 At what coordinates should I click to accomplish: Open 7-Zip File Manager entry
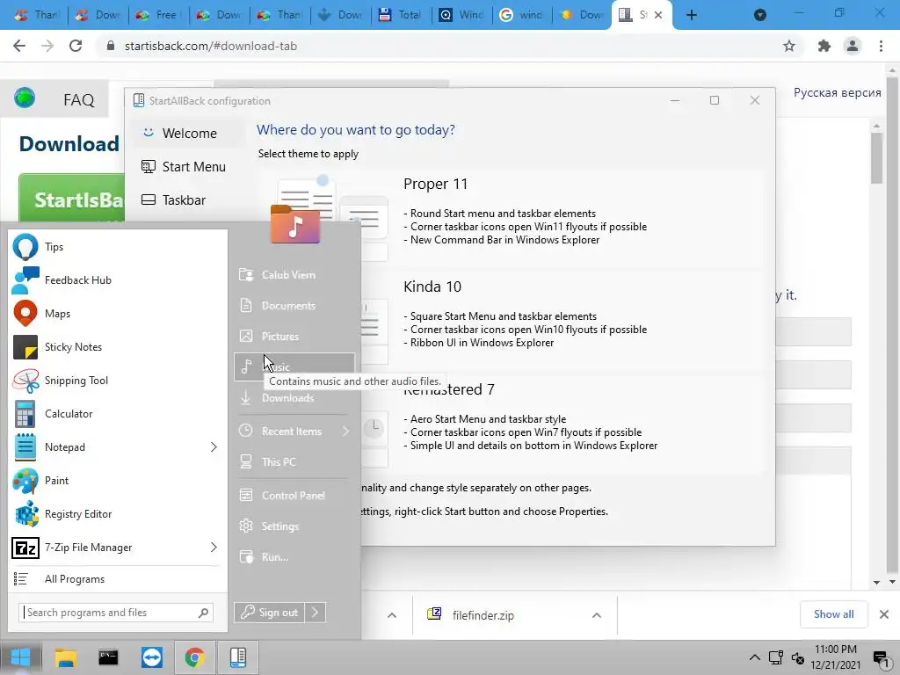coord(106,548)
